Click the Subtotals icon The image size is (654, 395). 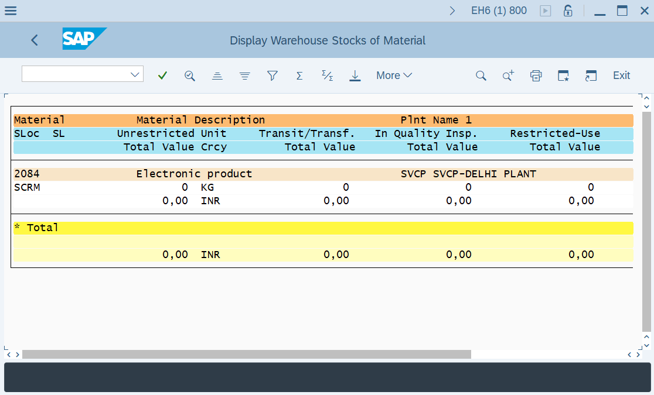point(327,75)
